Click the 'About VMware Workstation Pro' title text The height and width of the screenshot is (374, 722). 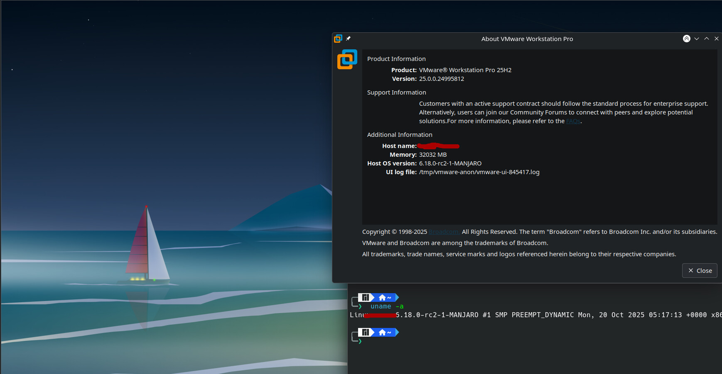pyautogui.click(x=527, y=39)
